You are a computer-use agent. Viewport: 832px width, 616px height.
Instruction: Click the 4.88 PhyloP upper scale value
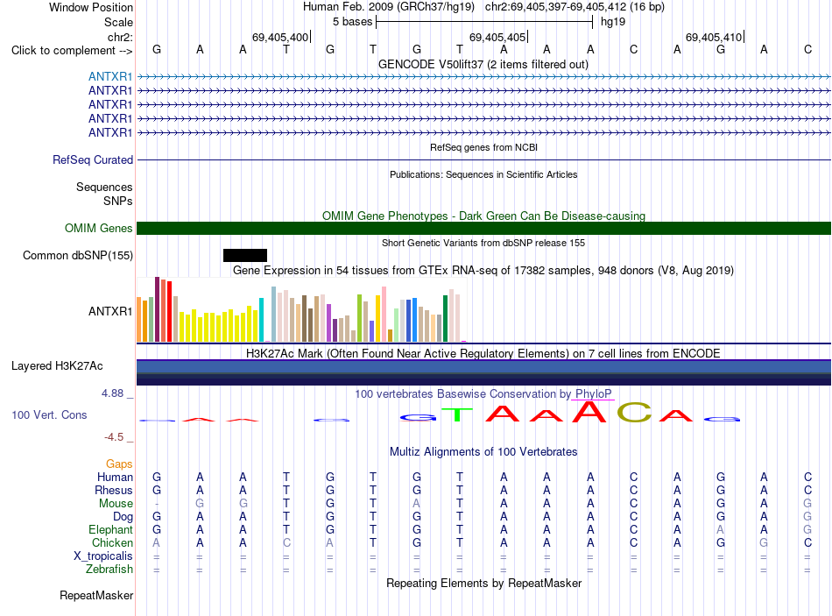click(x=112, y=393)
